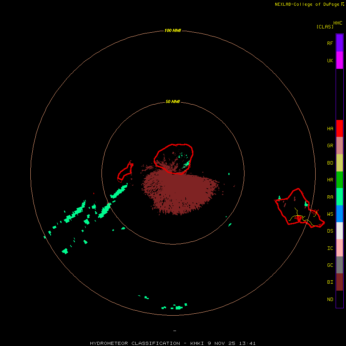Click the UK legend label
Viewport: 346px width, 346px height.
point(330,61)
